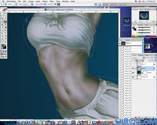The width and height of the screenshot is (157, 125).
Task: Toggle lock transparent pixels
Action: point(137,61)
